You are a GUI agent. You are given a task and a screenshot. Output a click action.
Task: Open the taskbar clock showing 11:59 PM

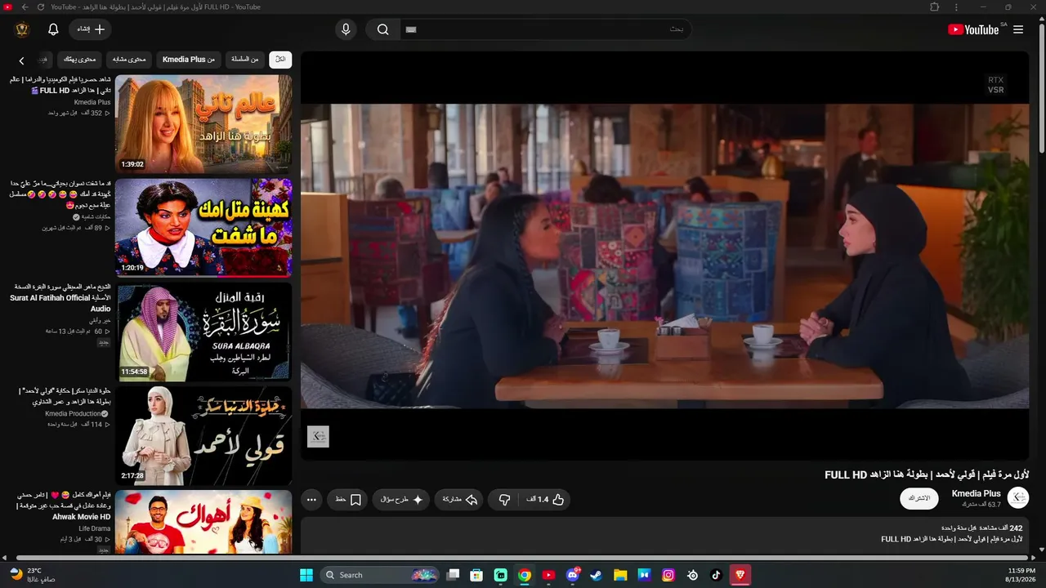[1021, 575]
